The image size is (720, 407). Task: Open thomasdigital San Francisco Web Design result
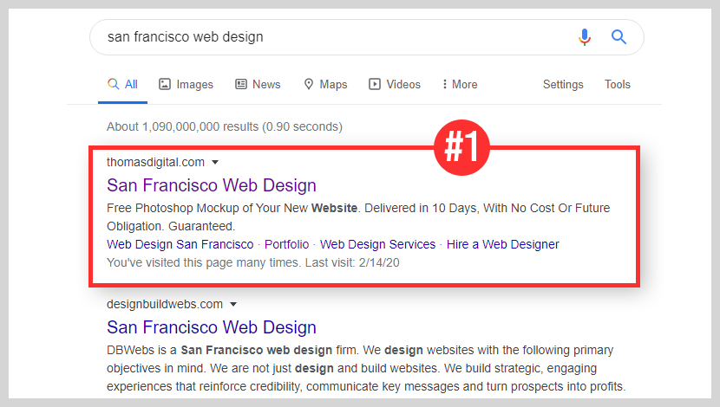point(212,185)
